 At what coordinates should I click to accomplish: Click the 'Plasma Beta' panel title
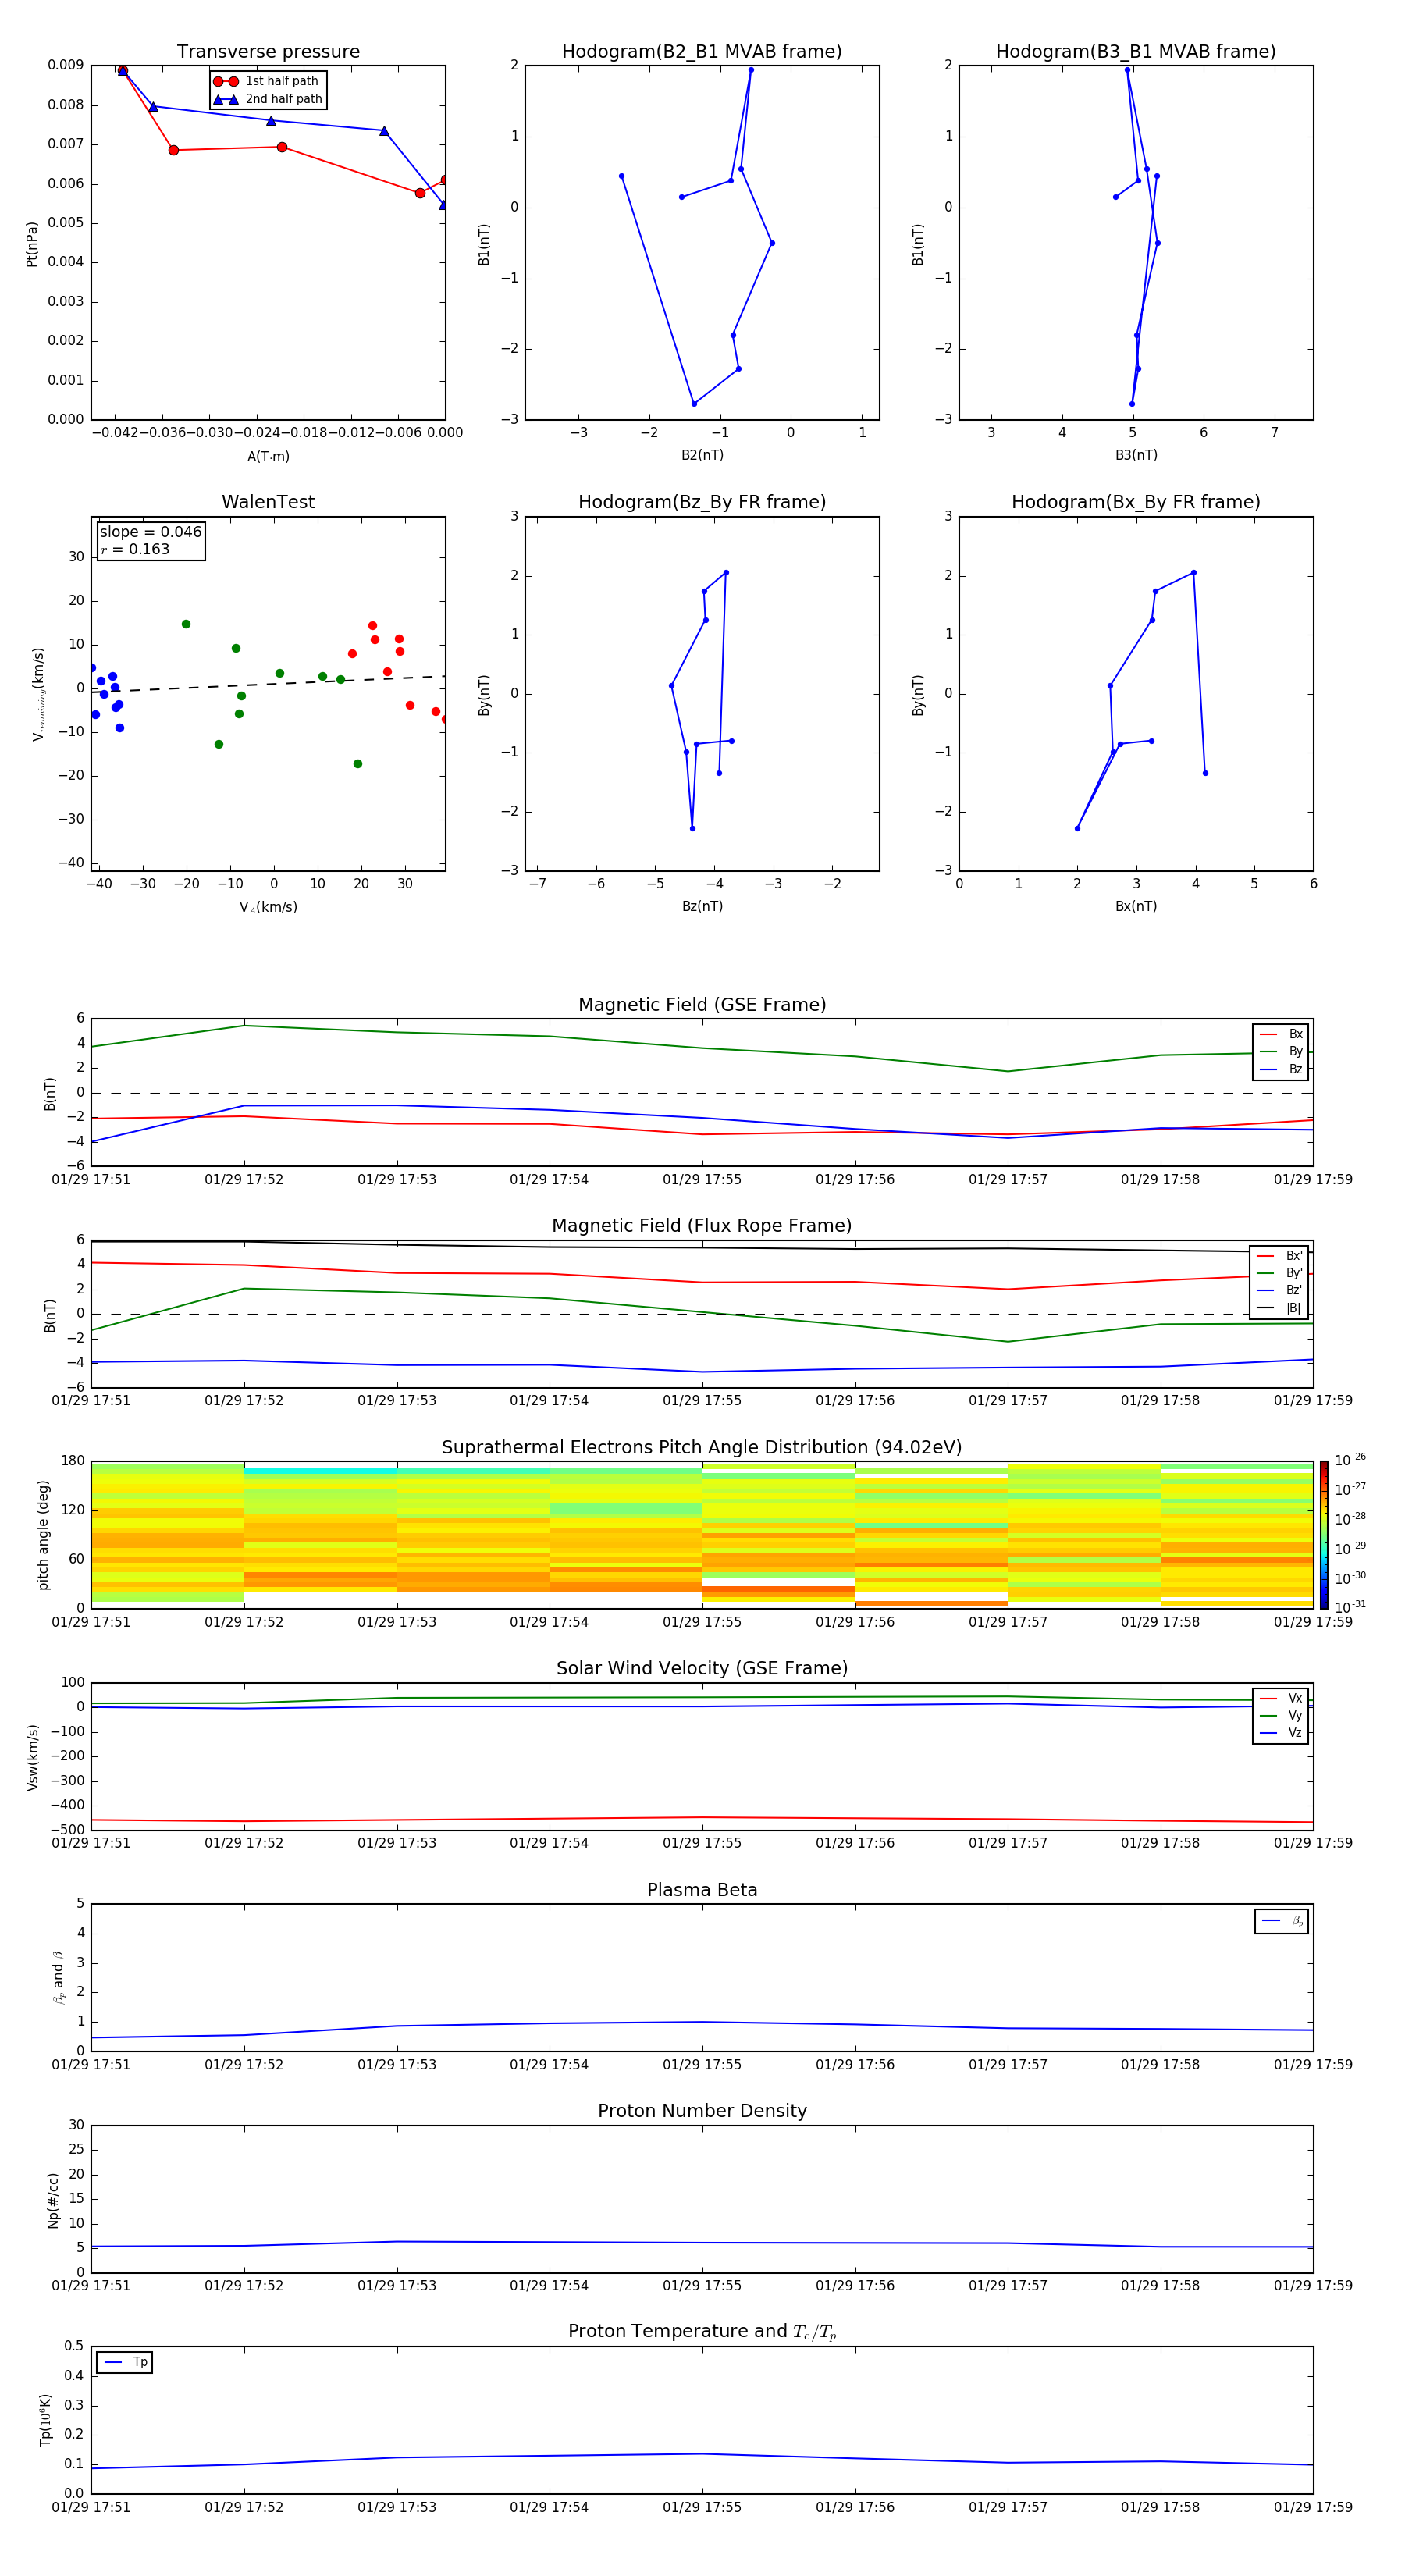(x=702, y=1890)
